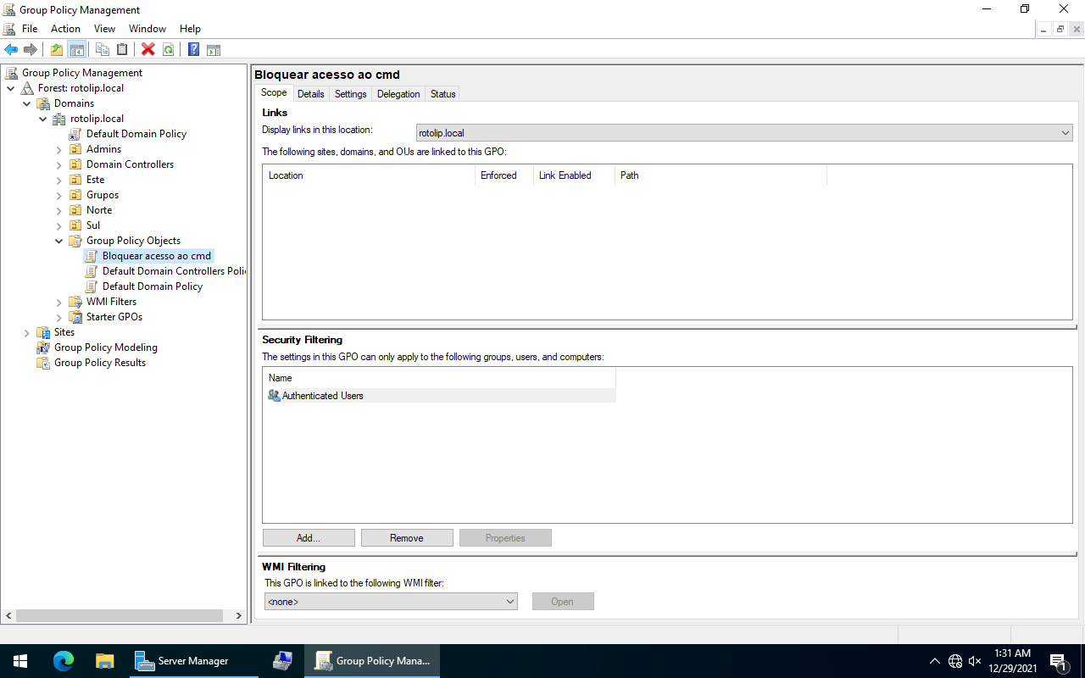Click the Add... button under Security Filtering
The width and height of the screenshot is (1085, 678).
click(309, 538)
